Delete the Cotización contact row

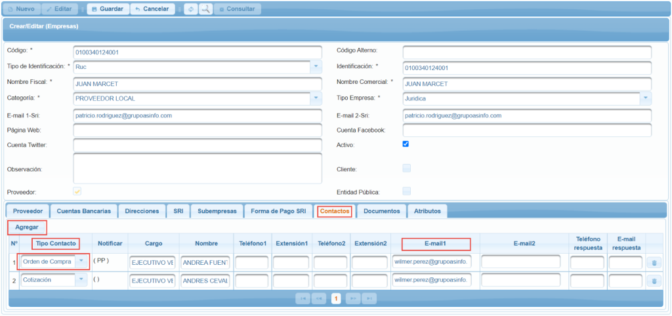click(x=654, y=281)
